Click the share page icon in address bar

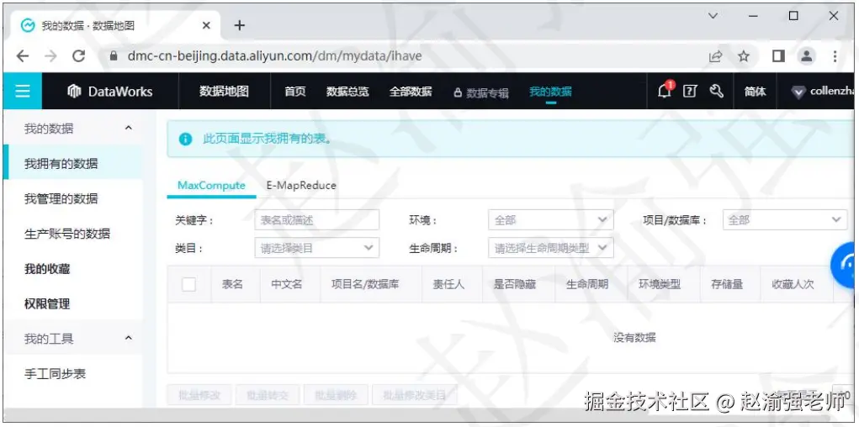click(x=715, y=56)
